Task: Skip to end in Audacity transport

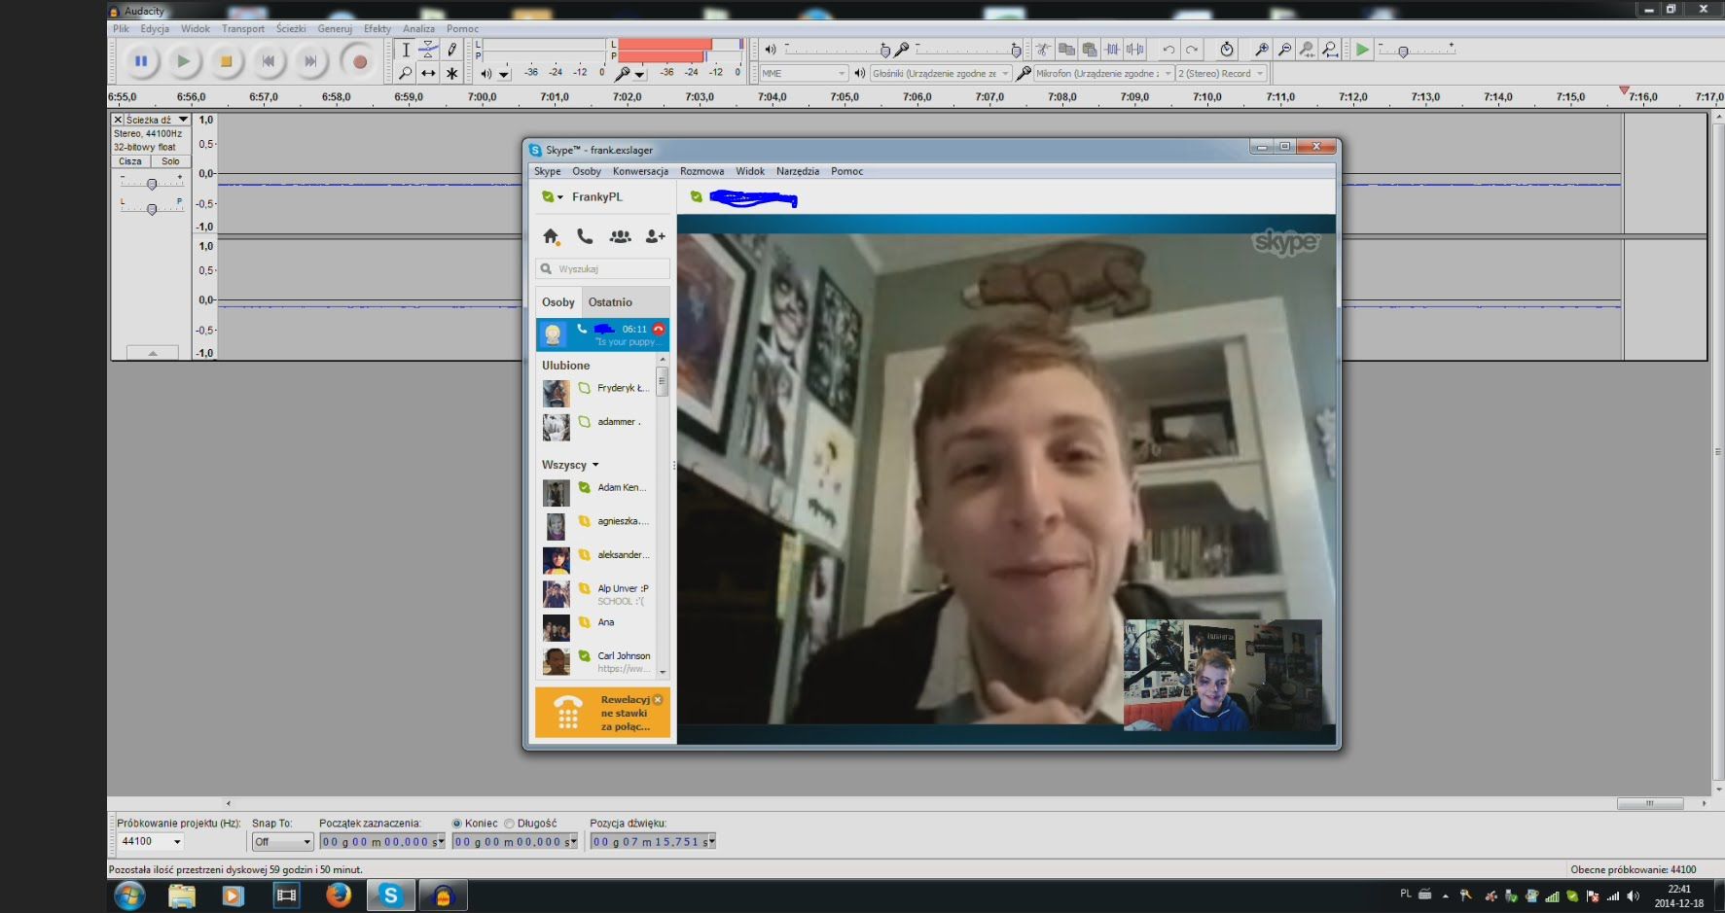Action: (x=310, y=61)
